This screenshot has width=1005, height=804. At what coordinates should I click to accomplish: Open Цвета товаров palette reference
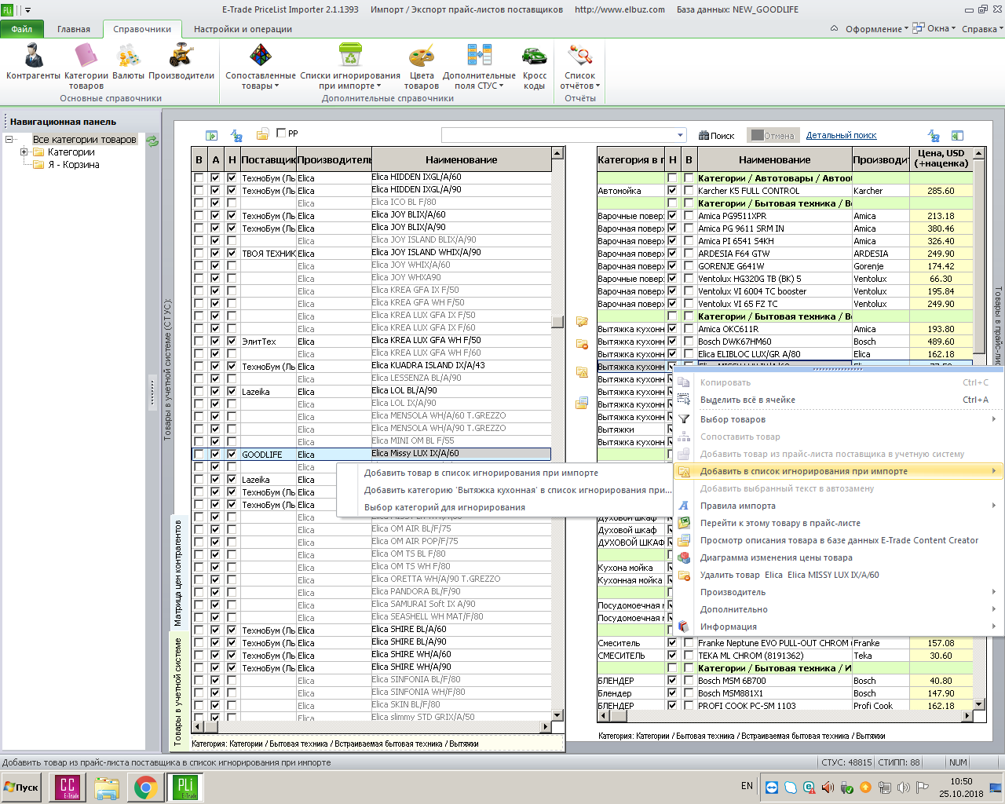pos(422,66)
